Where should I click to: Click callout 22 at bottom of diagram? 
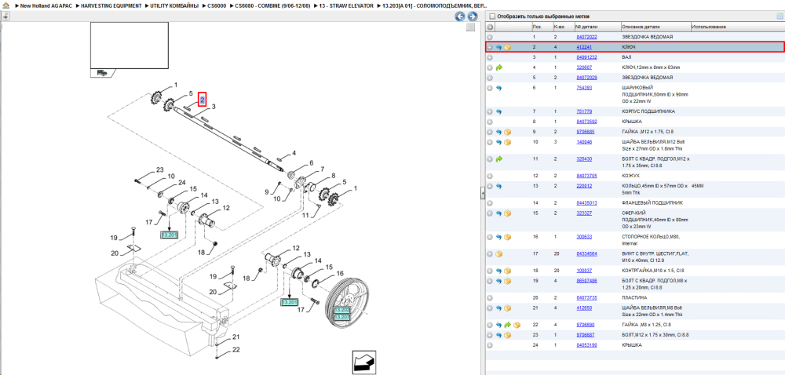235,349
